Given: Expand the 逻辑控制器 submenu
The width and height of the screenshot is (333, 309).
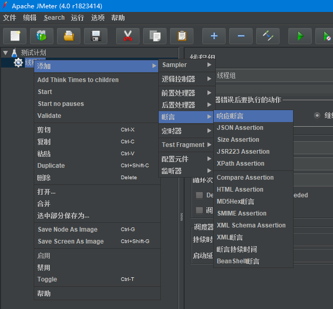Looking at the screenshot, I should coord(187,79).
